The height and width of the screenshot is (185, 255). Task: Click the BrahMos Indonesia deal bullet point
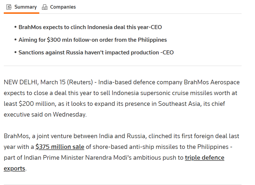(x=90, y=27)
